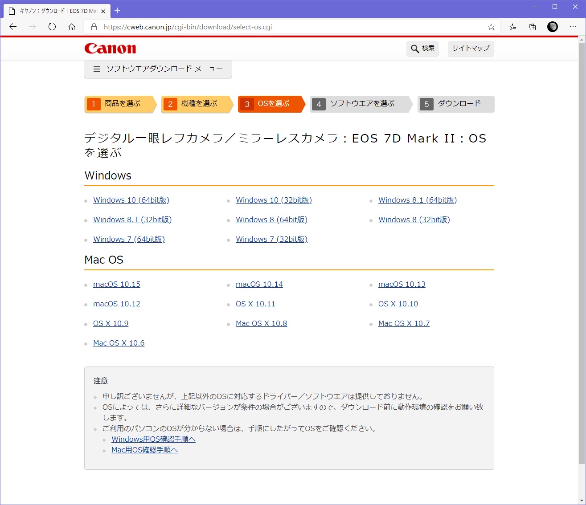Click the scrollbar down arrow
Screen dimensions: 586x505
(582, 501)
